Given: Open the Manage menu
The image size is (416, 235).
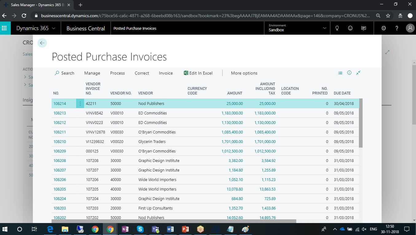Looking at the screenshot, I should [x=92, y=73].
